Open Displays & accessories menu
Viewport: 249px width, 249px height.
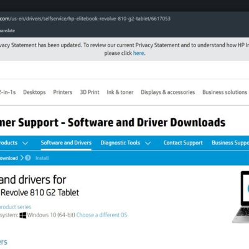click(168, 92)
